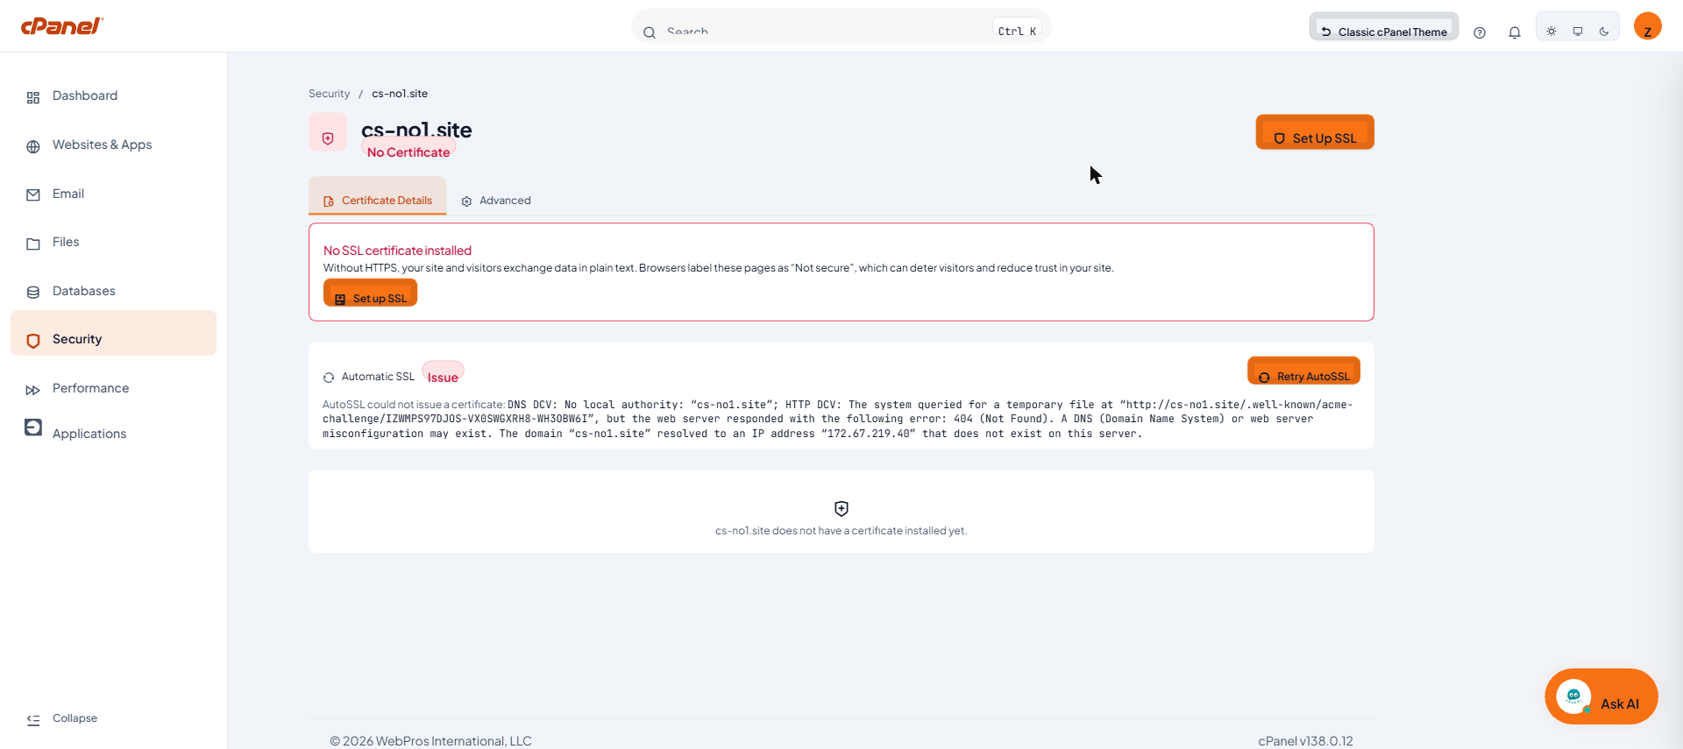Click 'No SSL certificate installed' heading
The image size is (1683, 749).
(x=397, y=251)
